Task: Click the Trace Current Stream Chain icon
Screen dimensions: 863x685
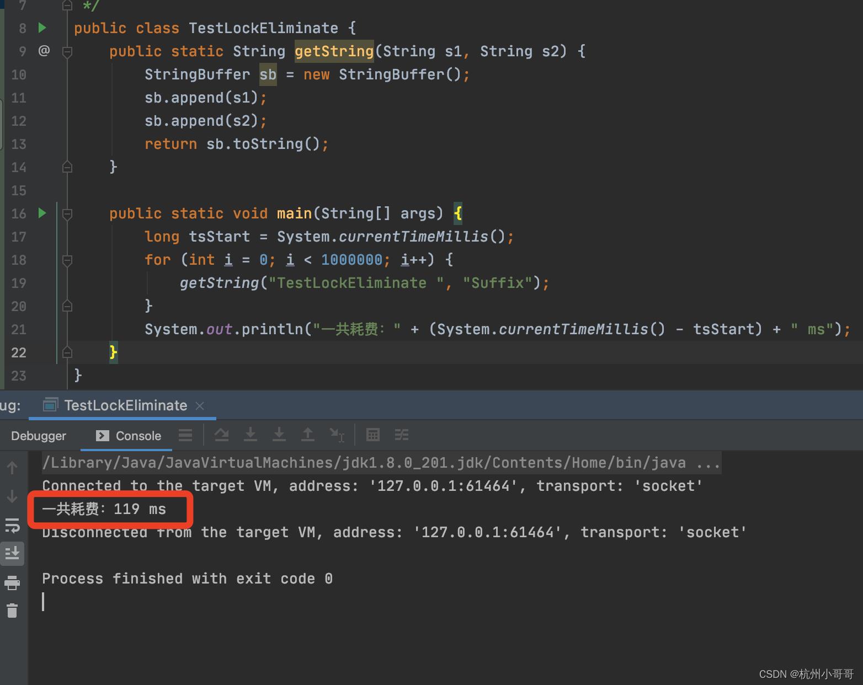Action: click(x=402, y=435)
